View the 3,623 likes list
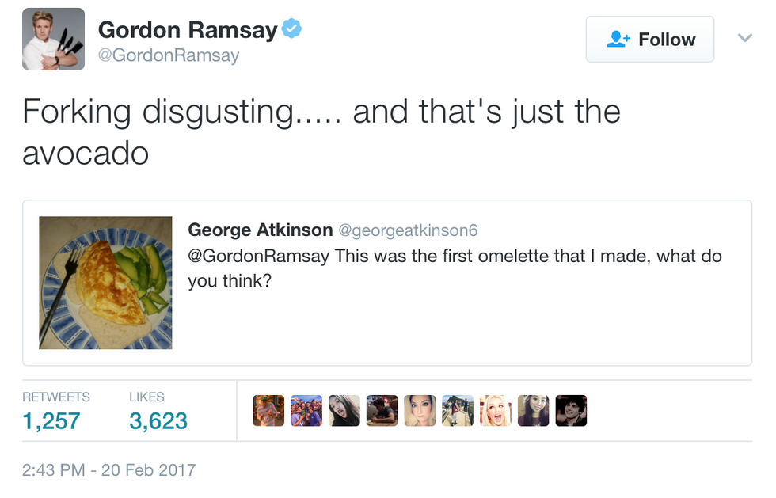The width and height of the screenshot is (776, 498). pos(158,420)
